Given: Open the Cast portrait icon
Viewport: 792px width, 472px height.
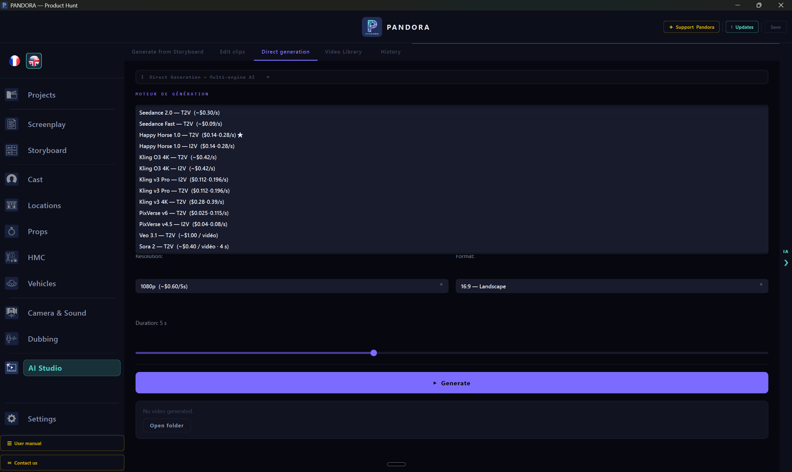Looking at the screenshot, I should click(12, 179).
